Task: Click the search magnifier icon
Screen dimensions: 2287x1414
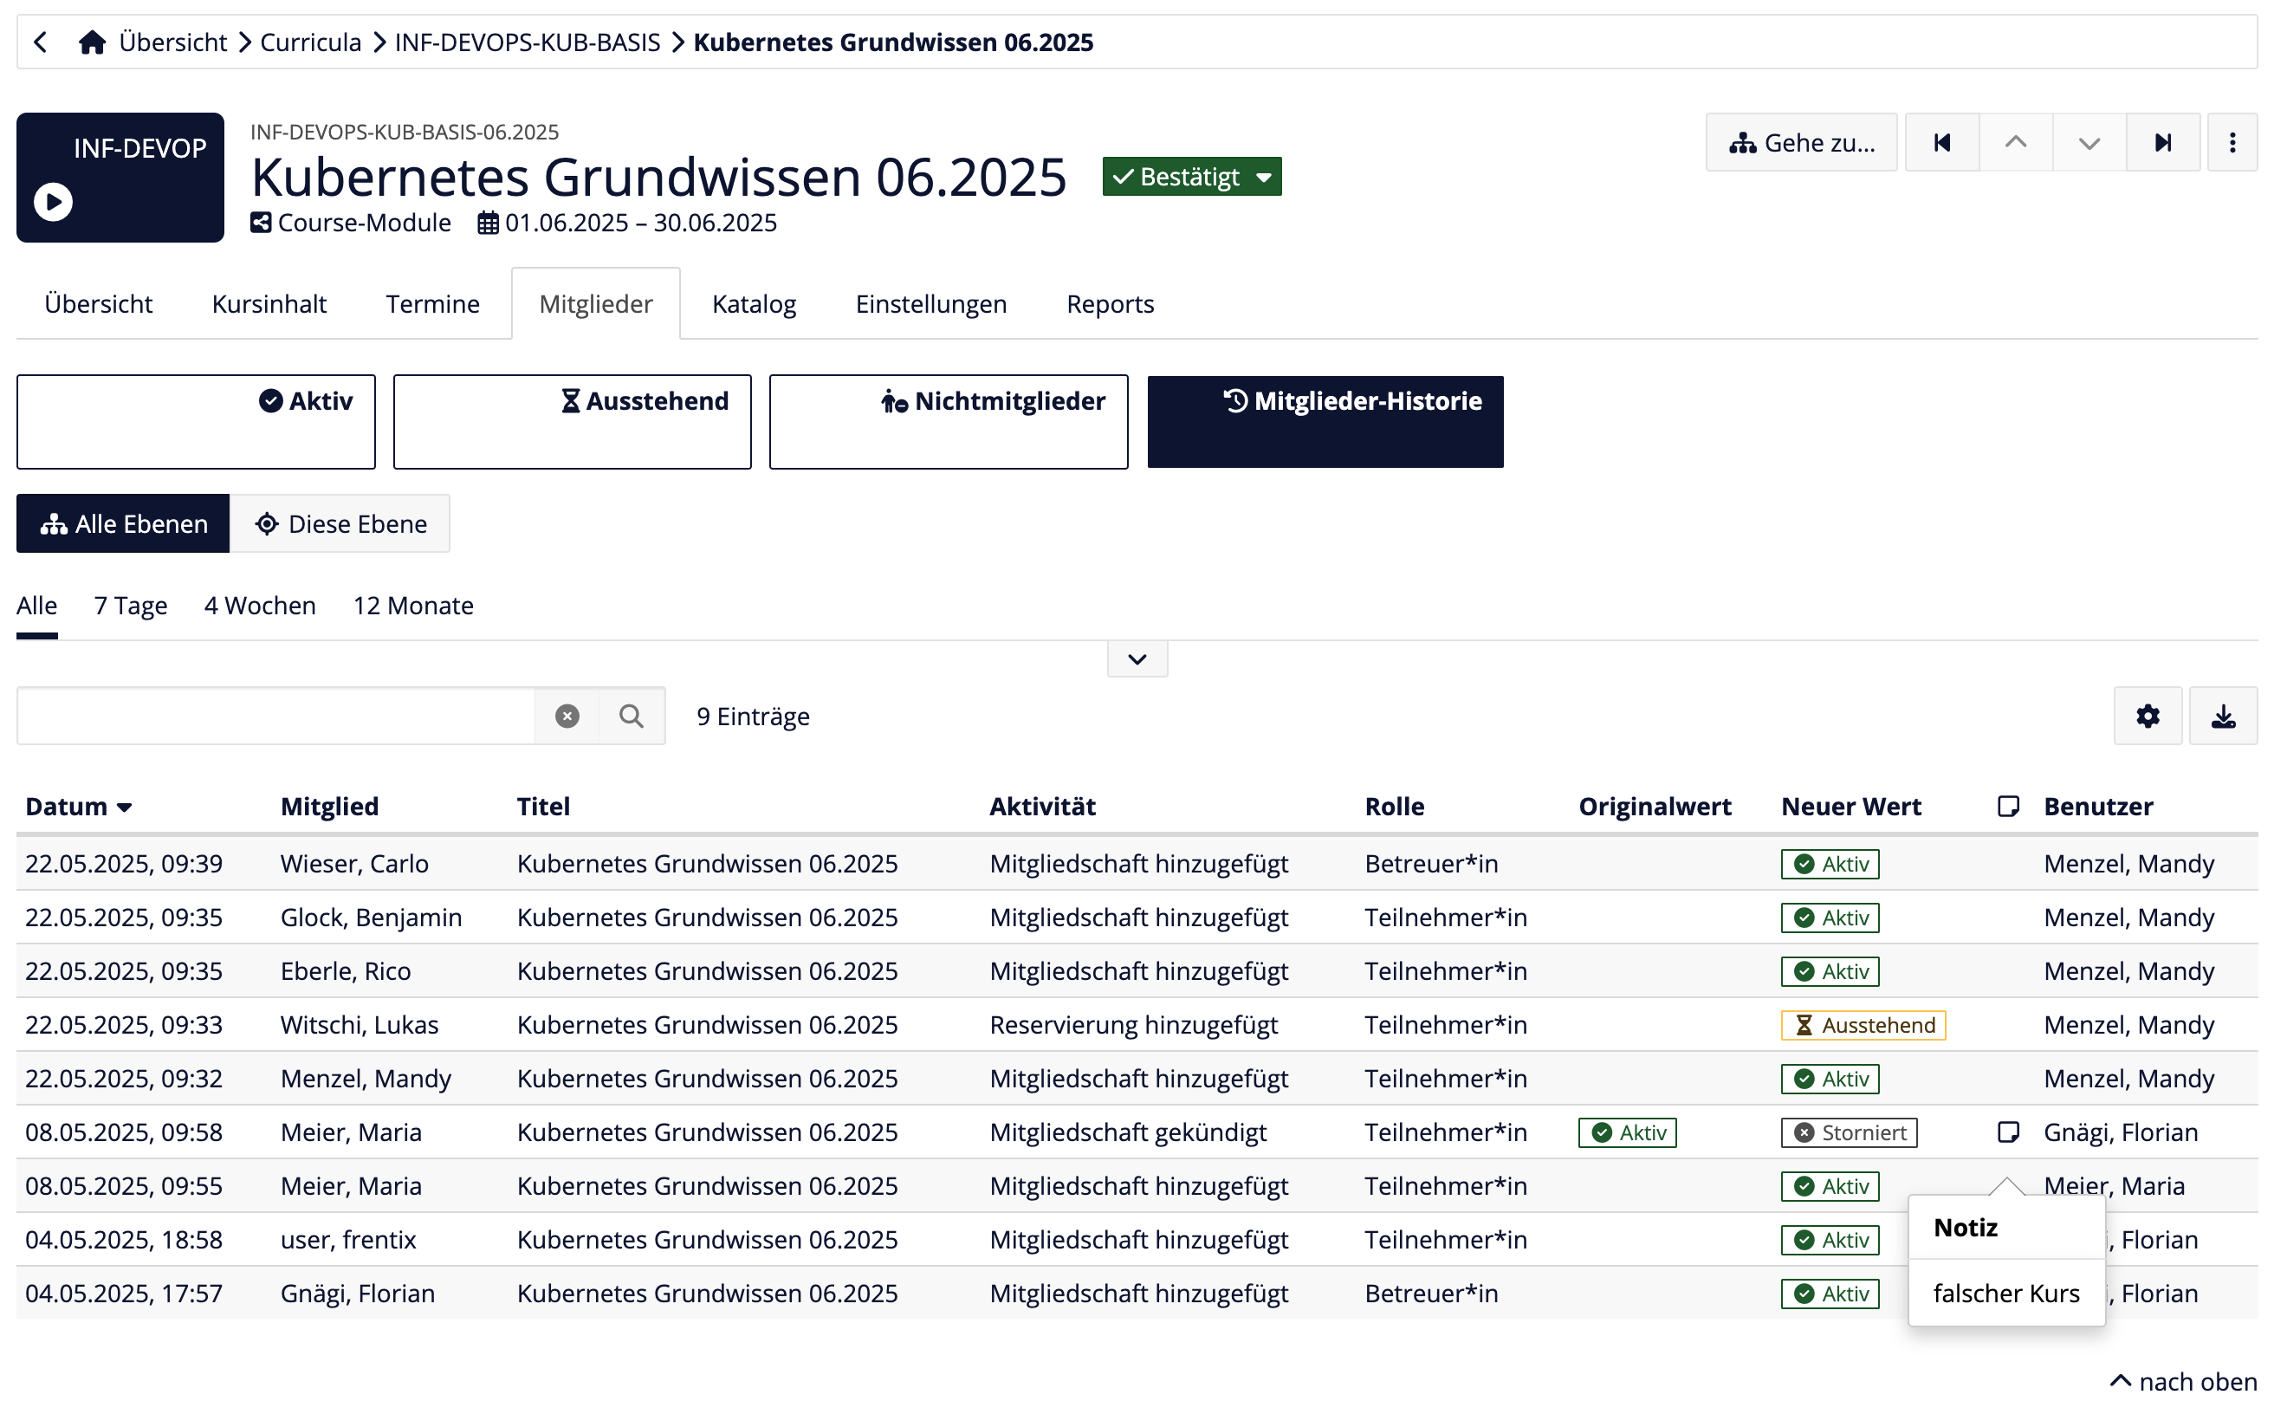Action: [632, 716]
